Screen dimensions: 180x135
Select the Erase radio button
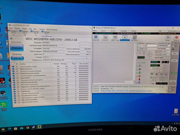[x=158, y=77]
